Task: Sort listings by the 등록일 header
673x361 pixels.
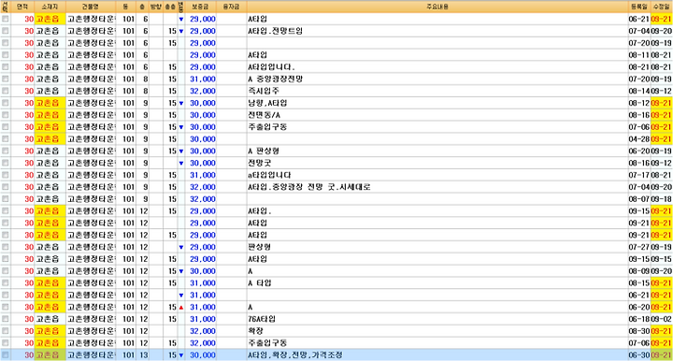Action: coord(639,7)
